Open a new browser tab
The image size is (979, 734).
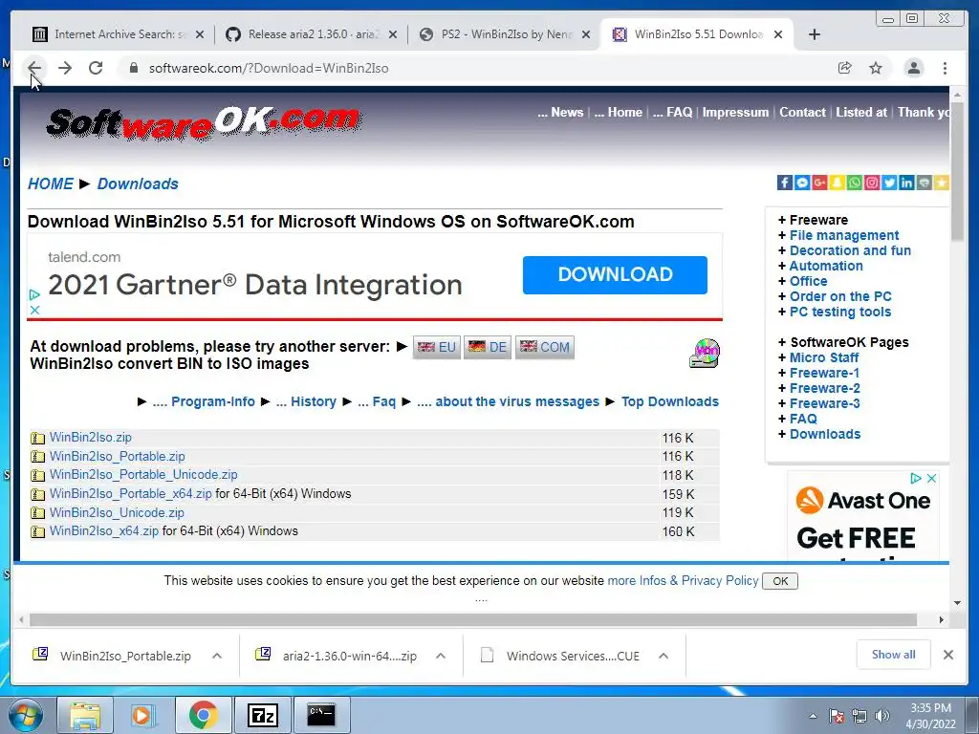point(815,34)
